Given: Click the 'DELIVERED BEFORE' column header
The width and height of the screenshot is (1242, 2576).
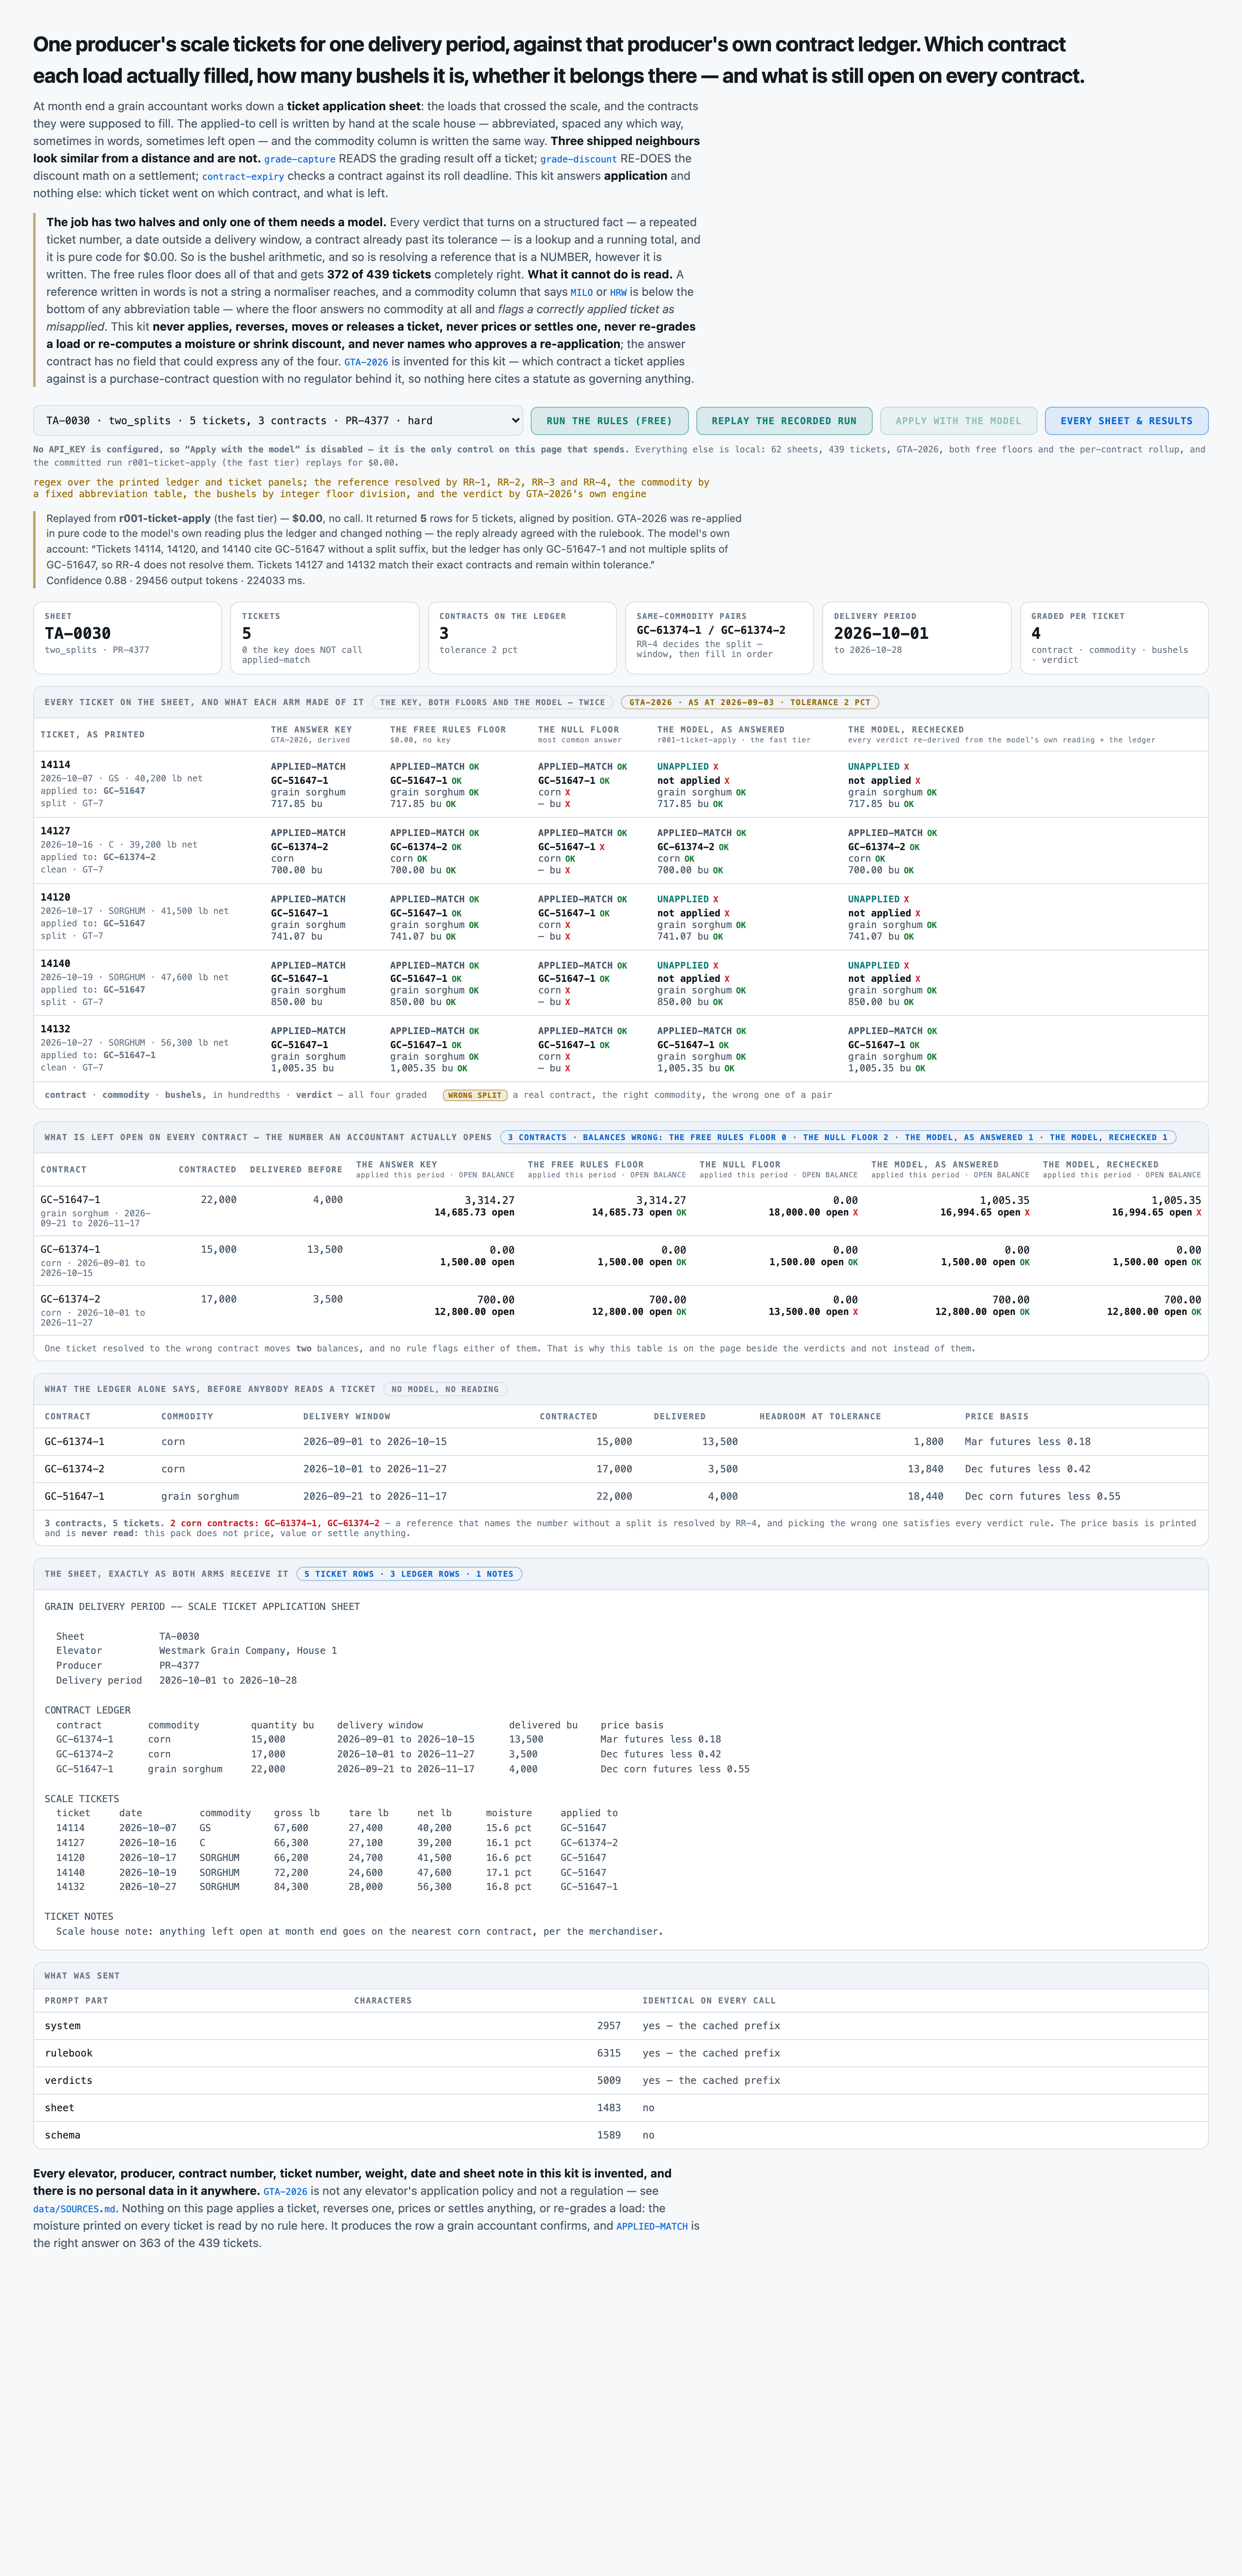Looking at the screenshot, I should [x=296, y=1170].
